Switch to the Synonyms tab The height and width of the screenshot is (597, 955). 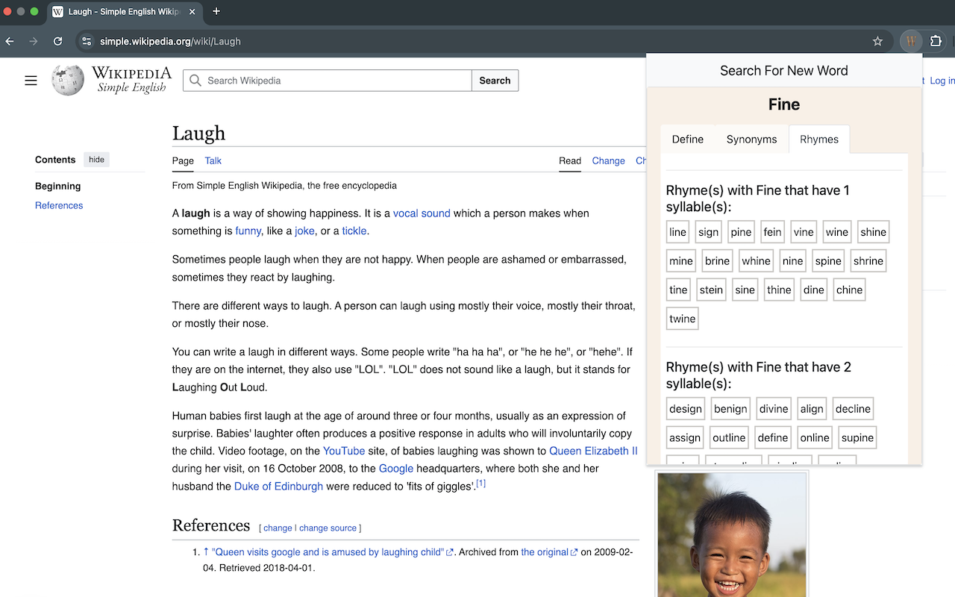pyautogui.click(x=751, y=139)
